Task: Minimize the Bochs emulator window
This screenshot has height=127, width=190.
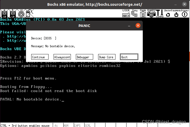Action: click(176, 5)
